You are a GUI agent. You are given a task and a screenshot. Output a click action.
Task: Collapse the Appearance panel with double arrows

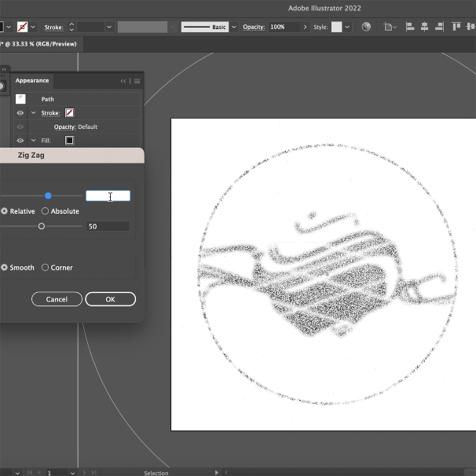pos(123,81)
